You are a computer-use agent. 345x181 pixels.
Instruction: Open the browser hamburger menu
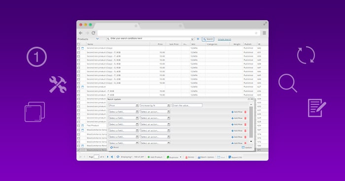pos(264,33)
